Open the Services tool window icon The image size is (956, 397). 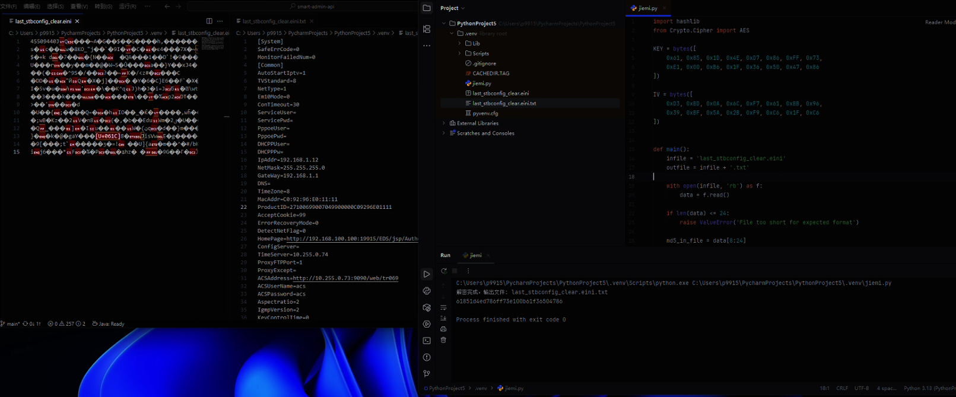point(427,325)
